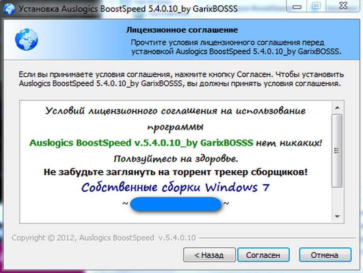This screenshot has width=363, height=273.
Task: Click green Auslogics BoostSpeed v.5.4.0.10 text
Action: click(x=141, y=143)
